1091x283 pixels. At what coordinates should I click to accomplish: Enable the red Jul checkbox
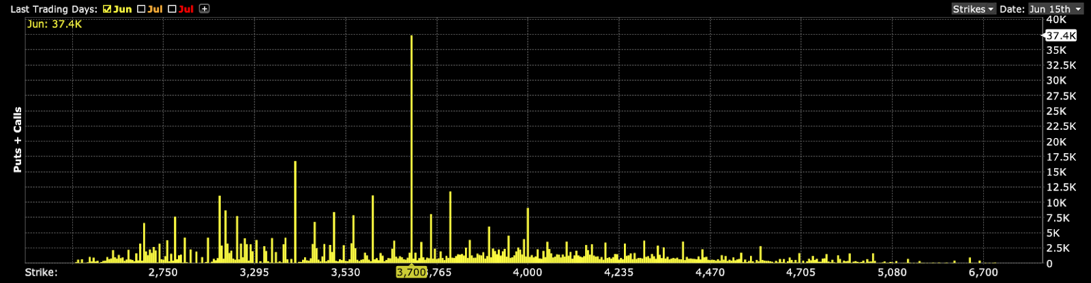click(172, 10)
